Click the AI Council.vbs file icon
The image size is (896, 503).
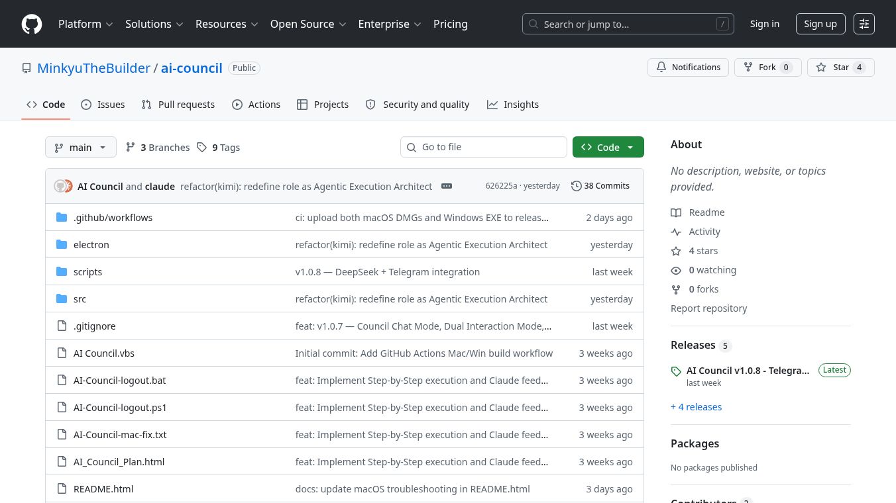click(62, 353)
